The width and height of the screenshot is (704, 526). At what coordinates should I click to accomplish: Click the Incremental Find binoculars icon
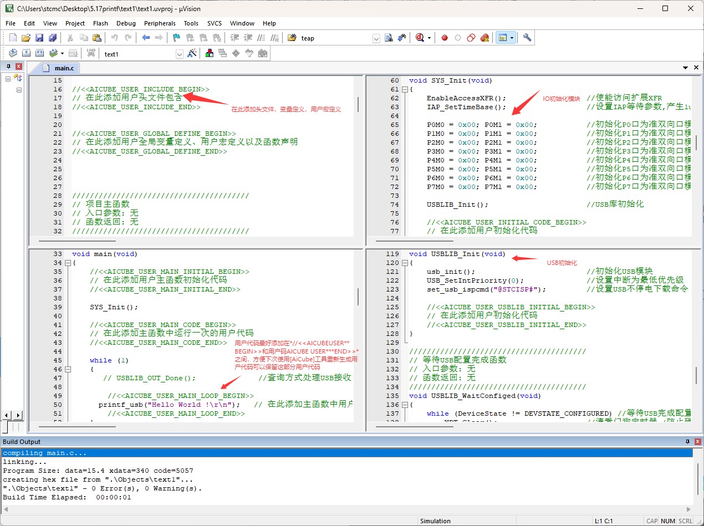click(x=402, y=38)
